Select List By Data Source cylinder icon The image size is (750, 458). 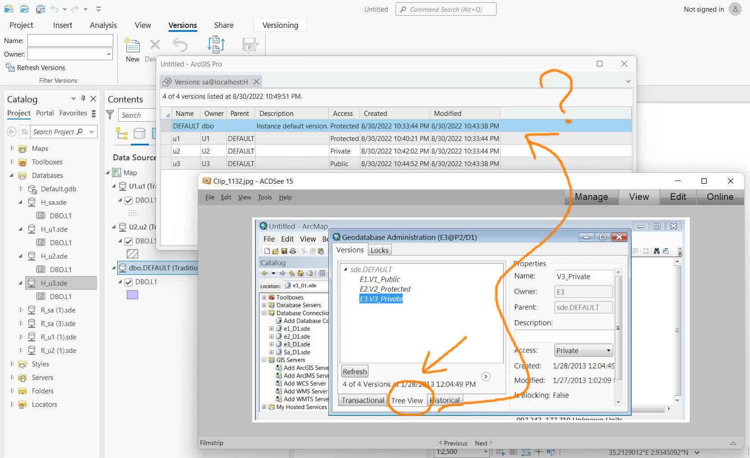tap(140, 133)
